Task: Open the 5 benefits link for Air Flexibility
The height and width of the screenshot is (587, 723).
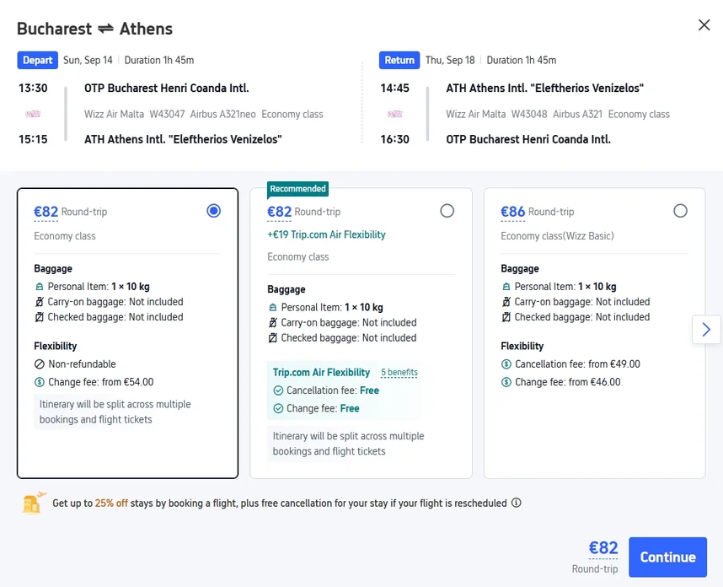Action: pos(399,373)
